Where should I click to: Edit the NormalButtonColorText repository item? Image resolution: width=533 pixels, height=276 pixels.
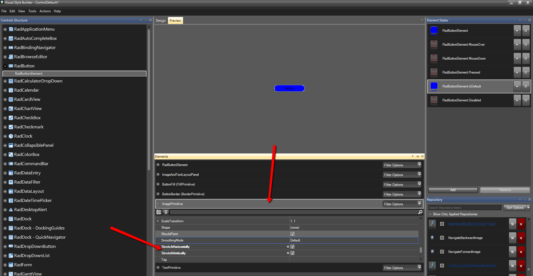coord(513,224)
